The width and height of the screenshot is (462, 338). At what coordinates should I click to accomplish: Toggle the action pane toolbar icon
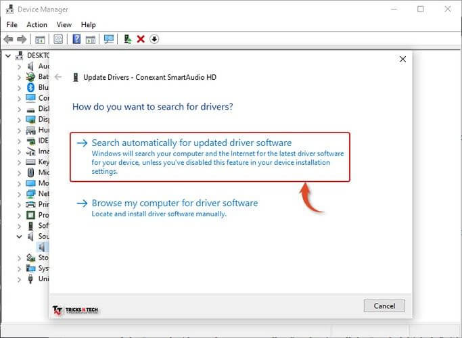(x=91, y=39)
